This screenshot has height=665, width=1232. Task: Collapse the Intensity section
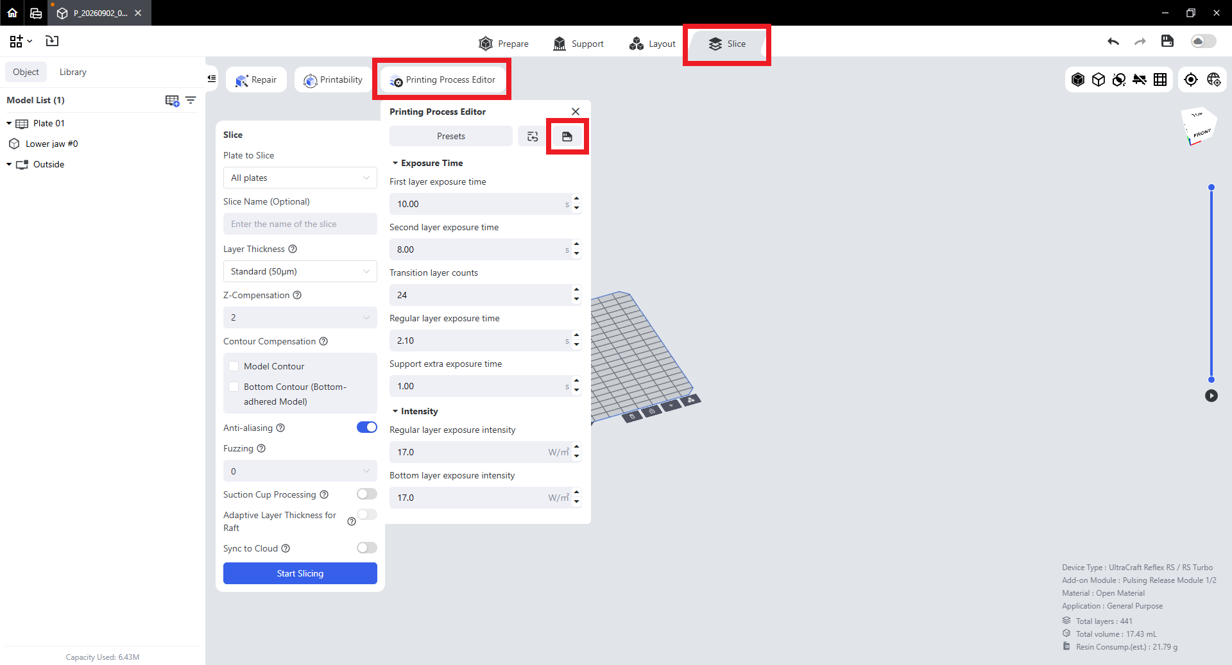(x=395, y=412)
